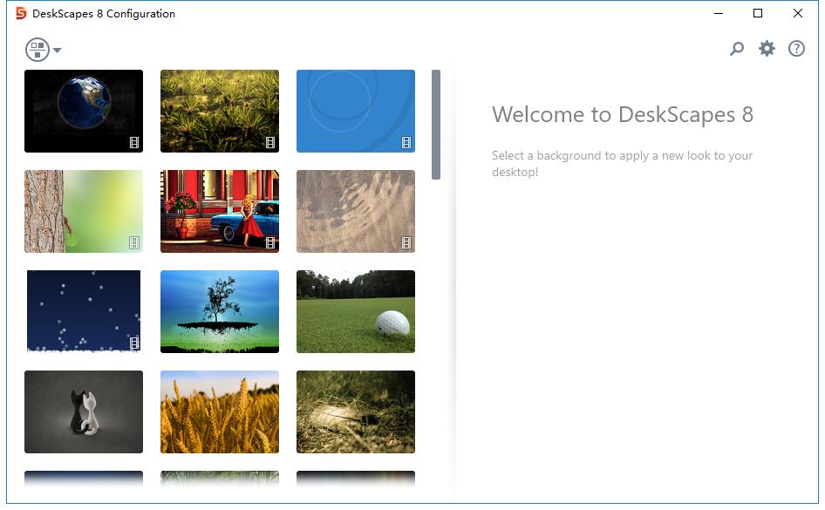Image resolution: width=825 pixels, height=510 pixels.
Task: Select the sandy desert texture background
Action: click(355, 211)
